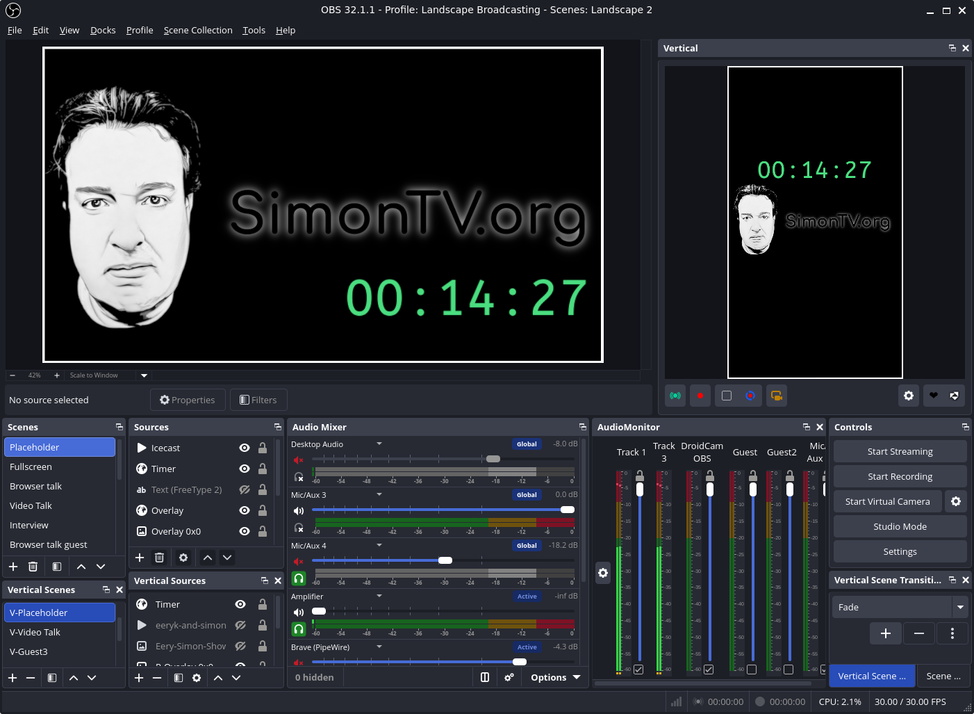Switch to the Scene ... tab
This screenshot has height=714, width=974.
click(943, 676)
